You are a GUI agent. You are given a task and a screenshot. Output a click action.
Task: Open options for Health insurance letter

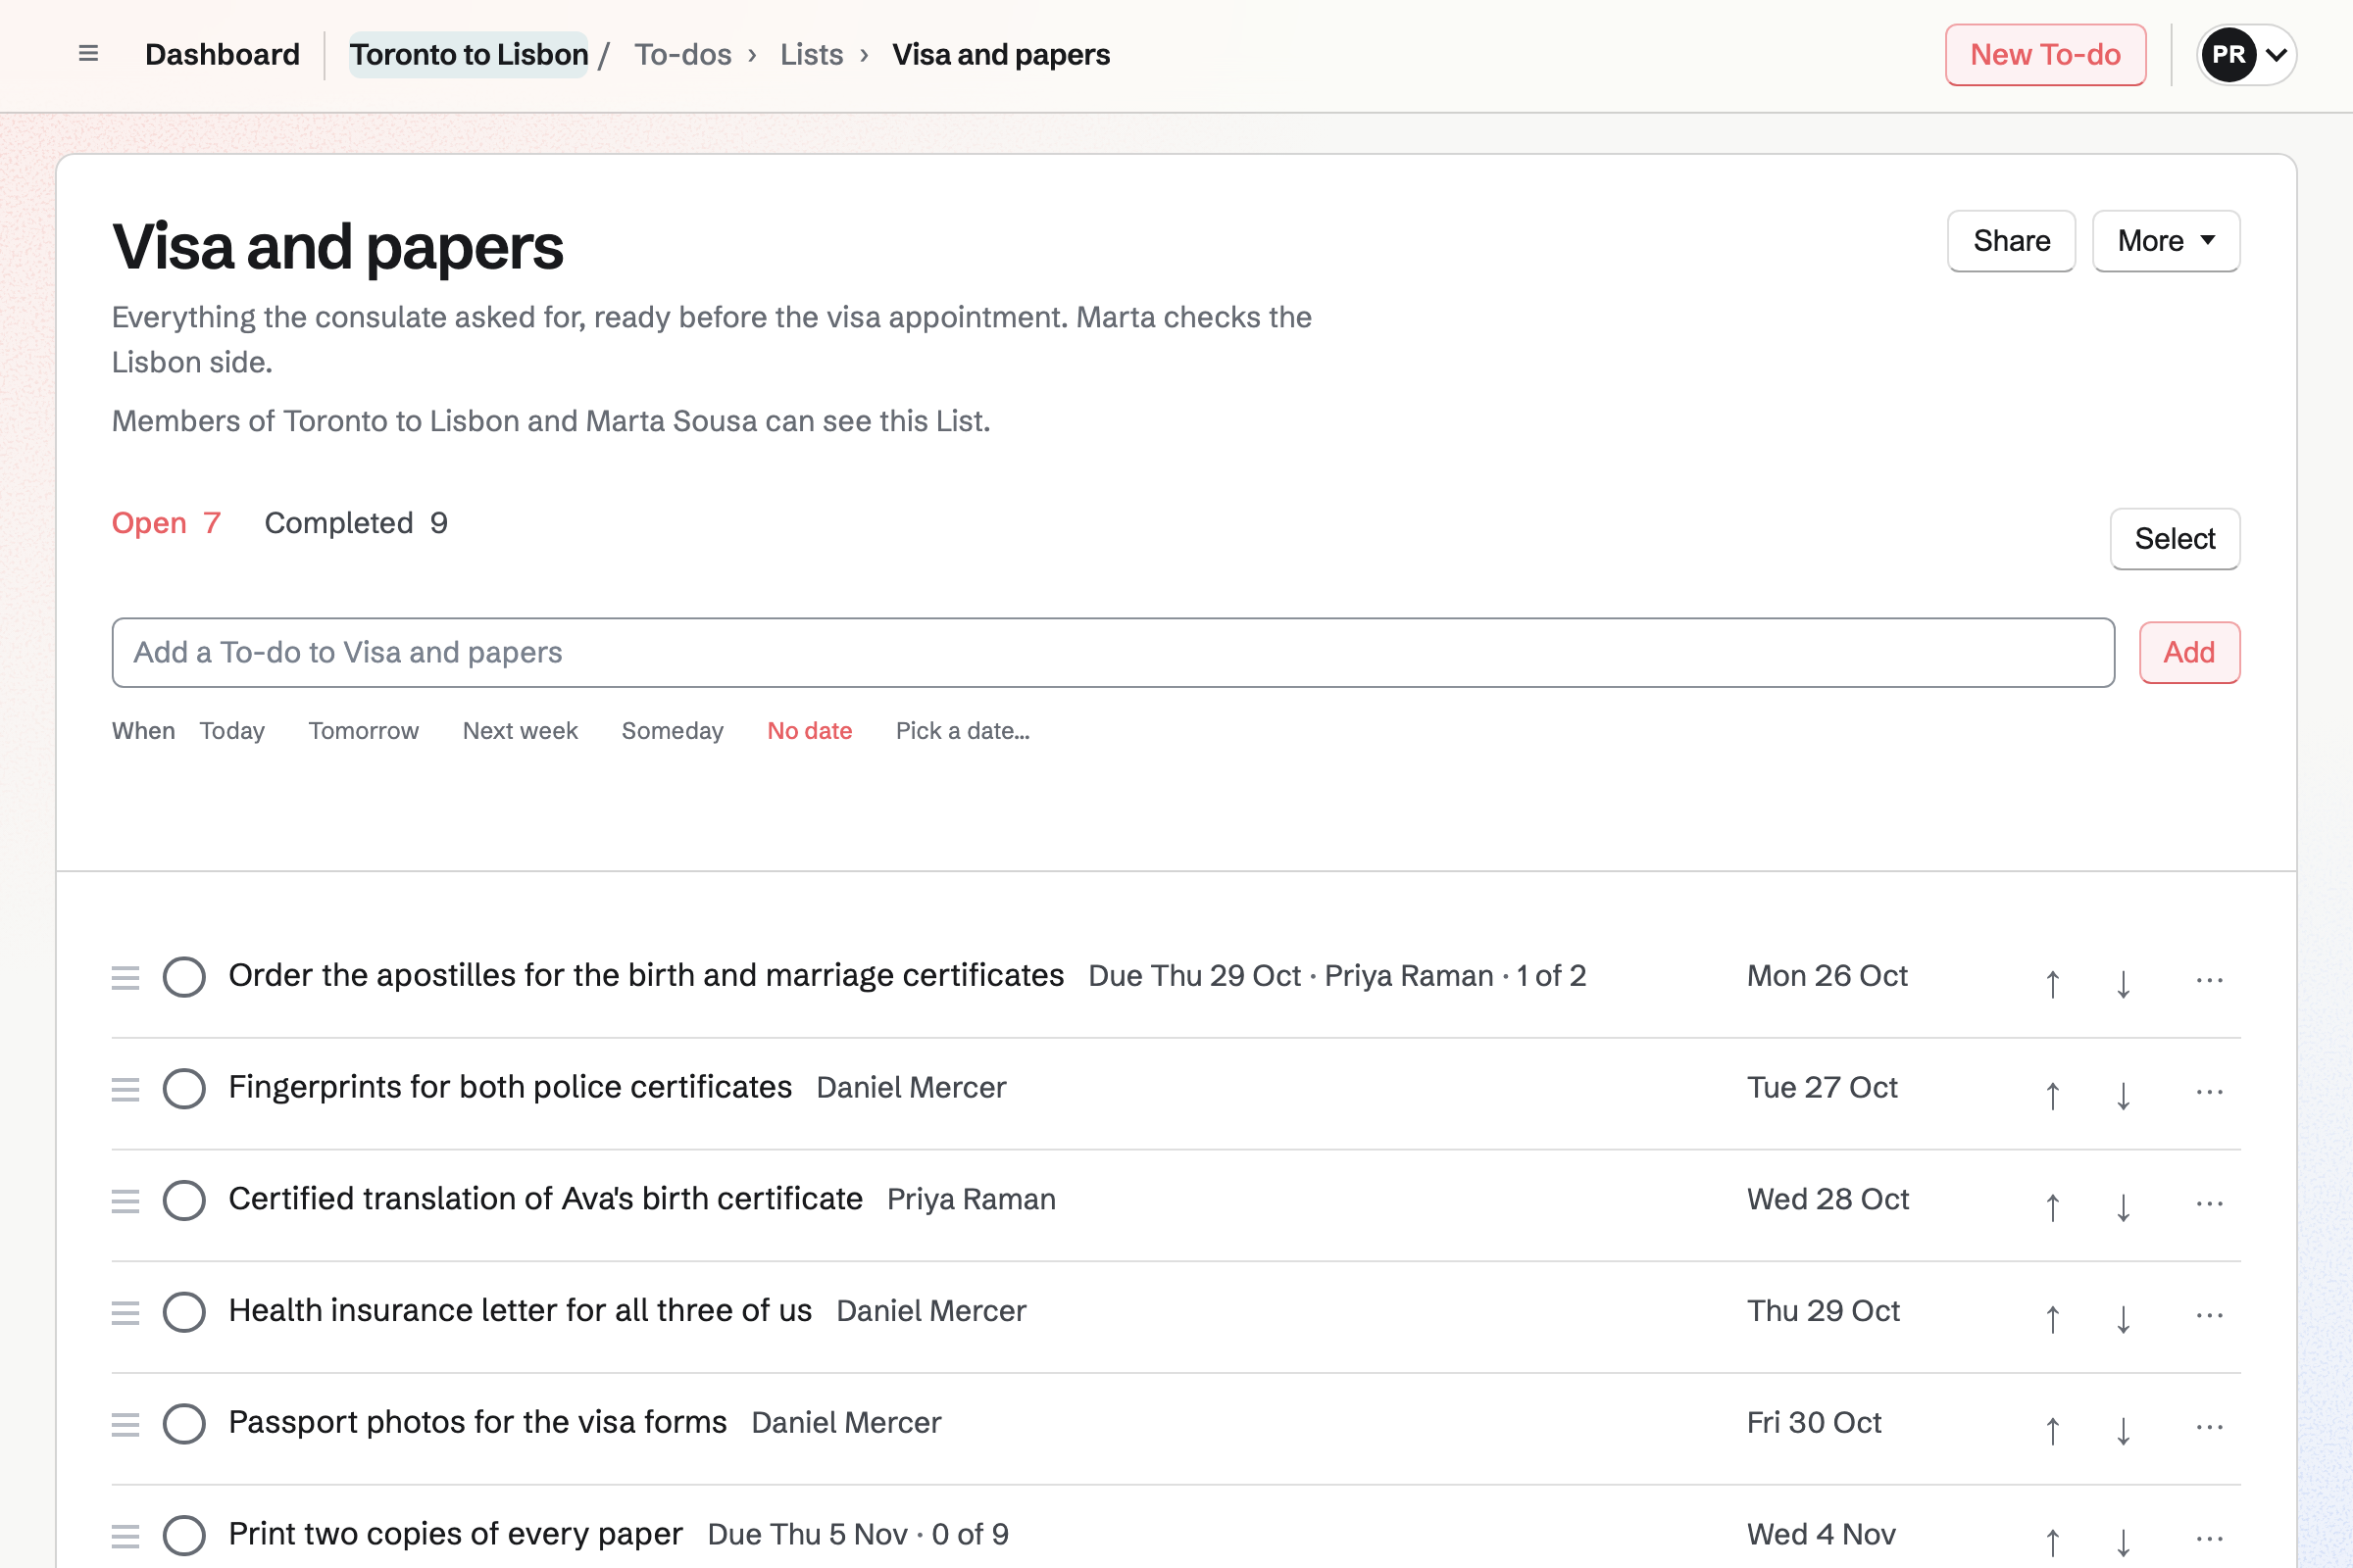2209,1316
